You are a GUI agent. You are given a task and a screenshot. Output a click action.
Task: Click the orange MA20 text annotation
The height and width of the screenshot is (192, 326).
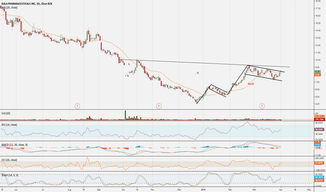pos(251,84)
